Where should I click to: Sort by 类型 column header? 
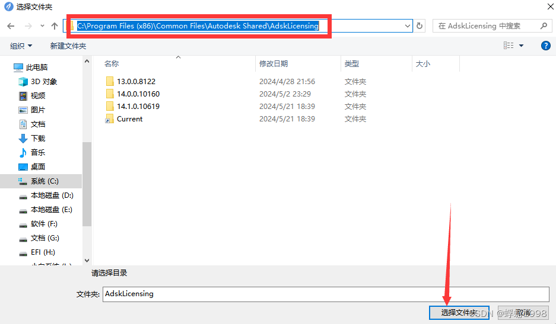pos(352,64)
